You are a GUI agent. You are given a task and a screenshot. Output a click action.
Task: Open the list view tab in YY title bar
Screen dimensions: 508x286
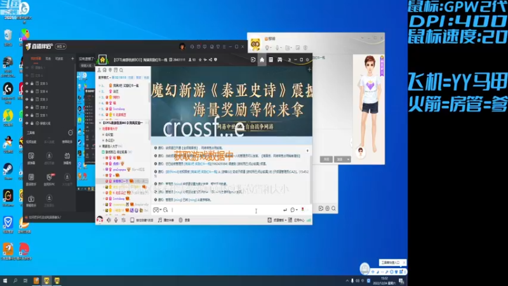(271, 60)
